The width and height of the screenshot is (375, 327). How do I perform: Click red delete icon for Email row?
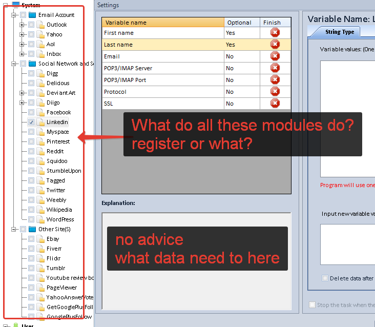(275, 56)
